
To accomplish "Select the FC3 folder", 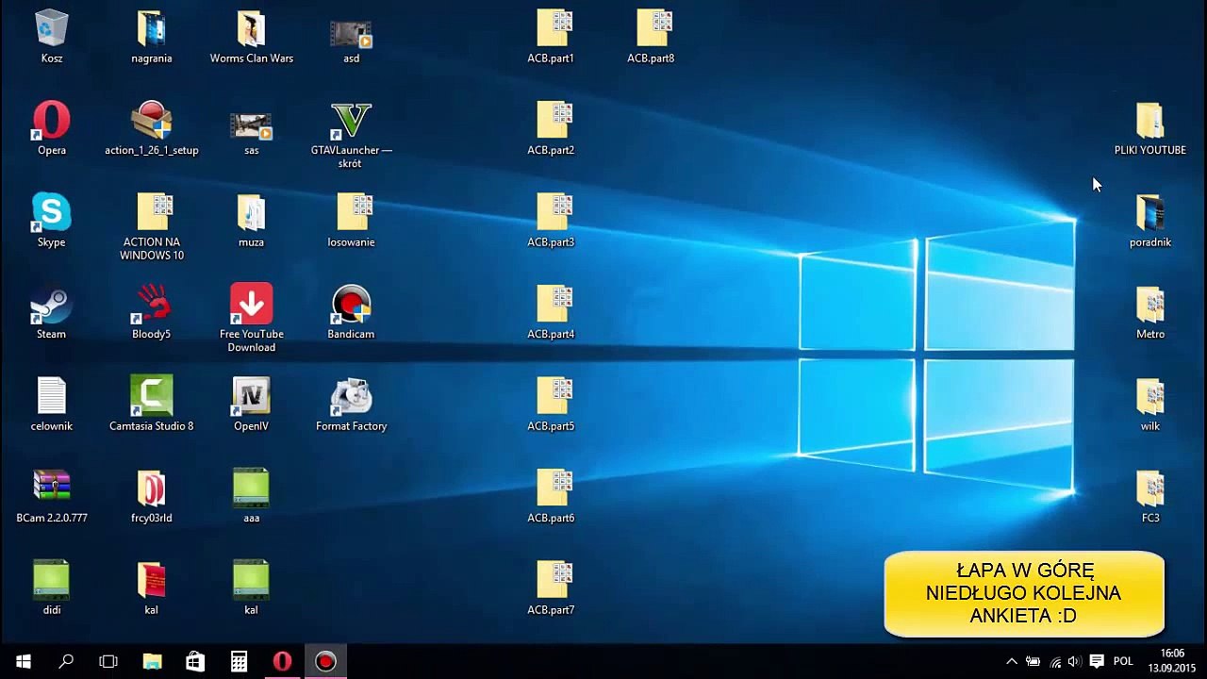I will click(x=1150, y=489).
